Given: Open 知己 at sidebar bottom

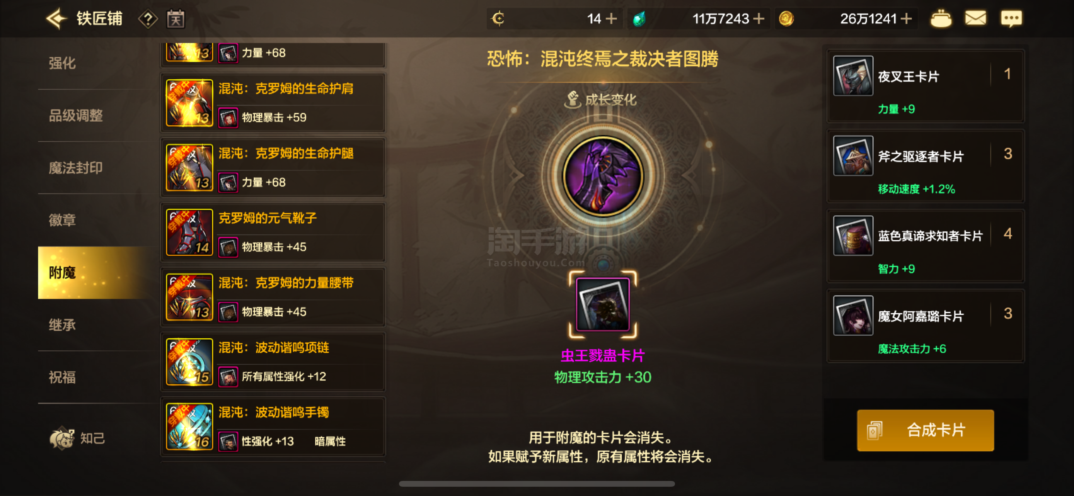Looking at the screenshot, I should point(78,438).
